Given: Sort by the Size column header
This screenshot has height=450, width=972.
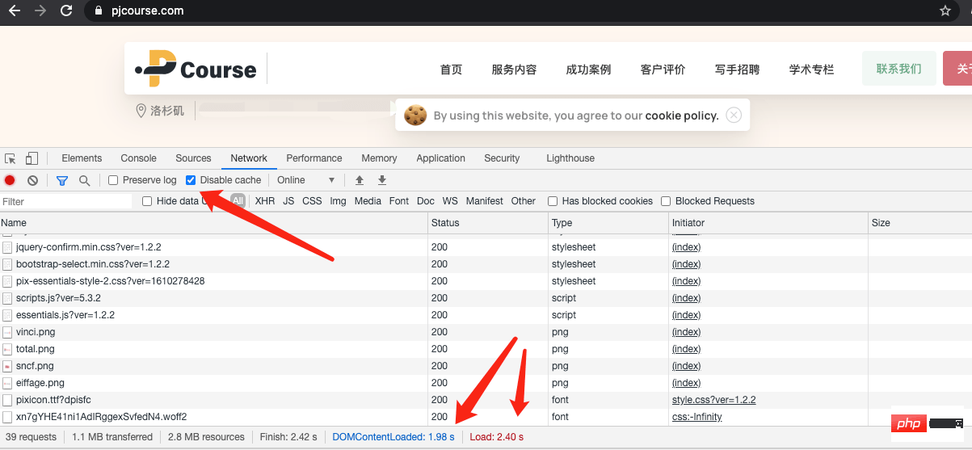Looking at the screenshot, I should pos(919,223).
